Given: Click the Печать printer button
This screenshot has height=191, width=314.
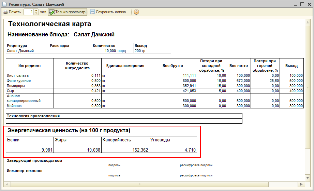Looking at the screenshot, I should [12, 12].
